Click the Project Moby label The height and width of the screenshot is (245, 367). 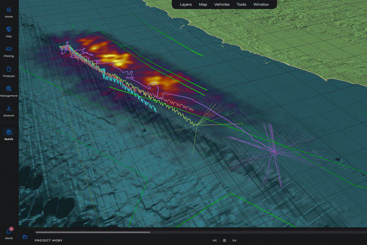(x=49, y=240)
